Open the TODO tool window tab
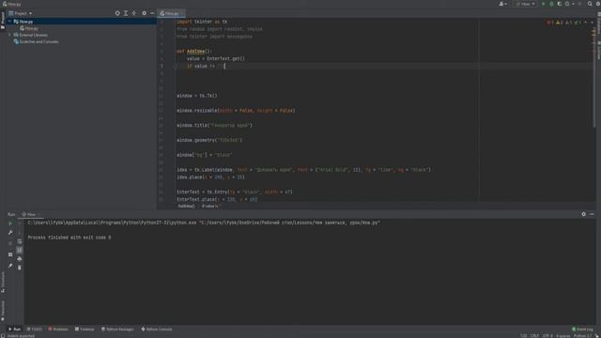601x338 pixels. [x=35, y=330]
